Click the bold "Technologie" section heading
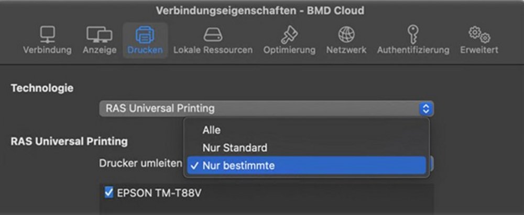 pos(42,88)
